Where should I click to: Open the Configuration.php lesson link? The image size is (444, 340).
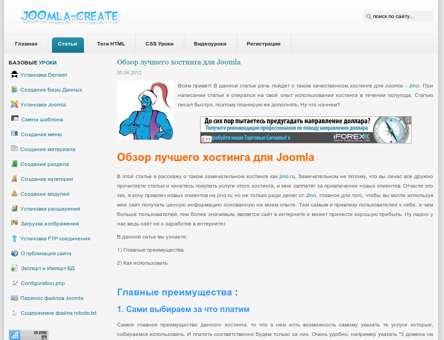43,283
